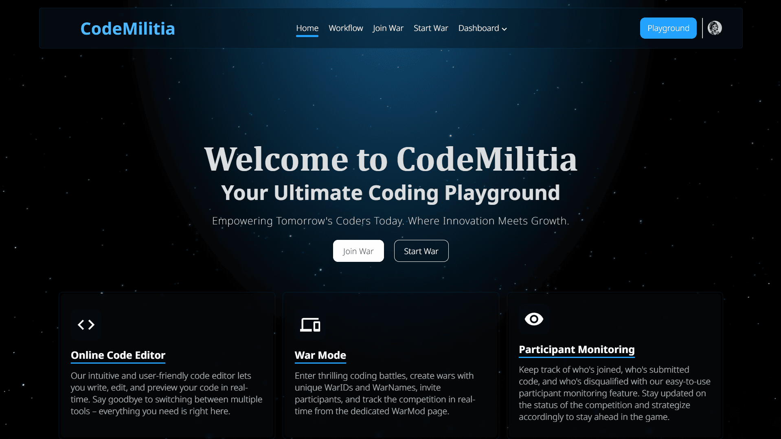The height and width of the screenshot is (439, 781).
Task: Click the white Join War hero button
Action: tap(358, 251)
